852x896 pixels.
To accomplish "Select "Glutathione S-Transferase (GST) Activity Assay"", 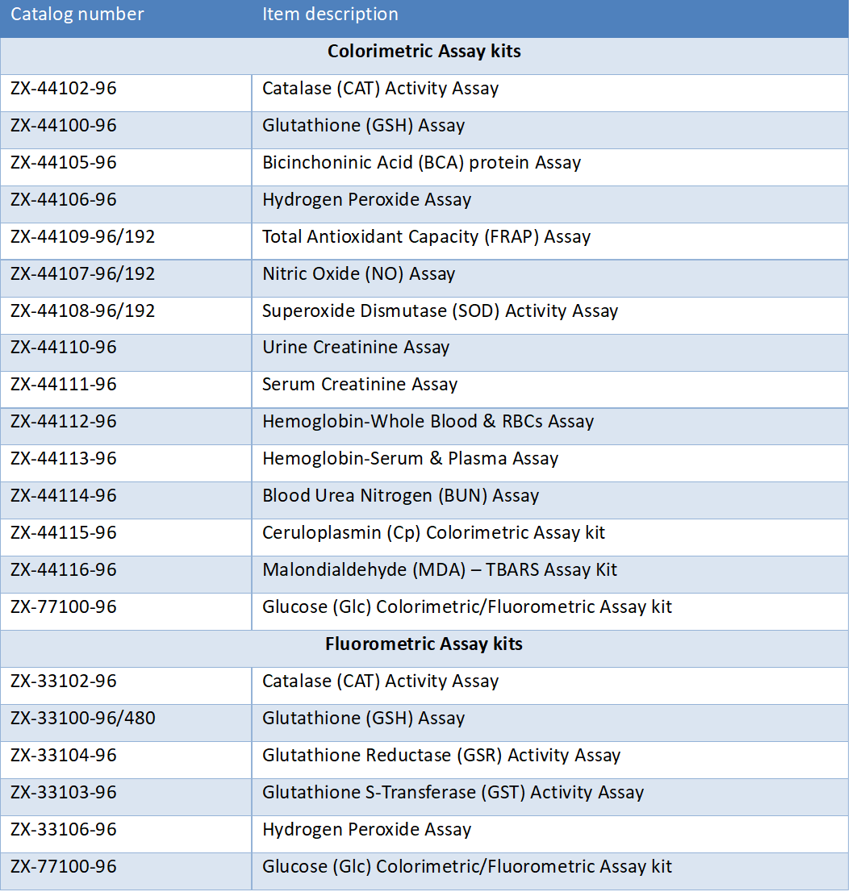I will (453, 793).
